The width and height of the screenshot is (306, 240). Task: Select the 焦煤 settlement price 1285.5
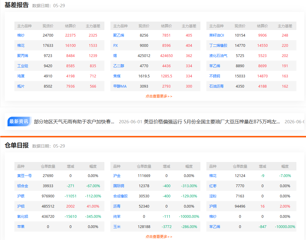(x=166, y=76)
